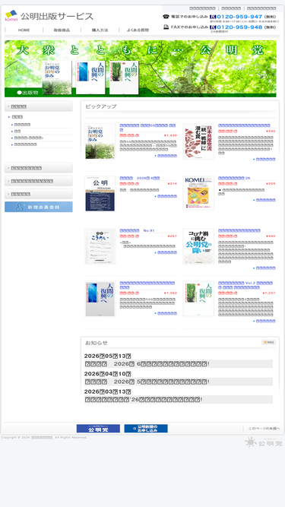Click the fax number 0120-959-948
This screenshot has width=285, height=507.
(239, 27)
